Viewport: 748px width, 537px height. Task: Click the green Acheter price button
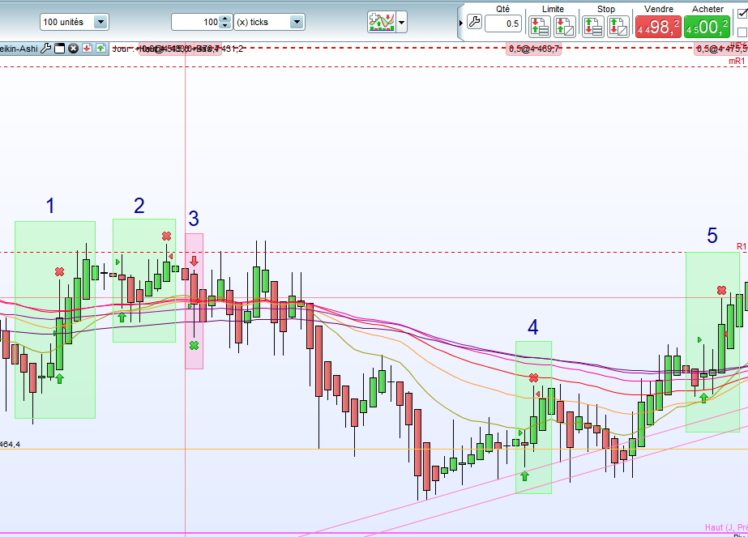pyautogui.click(x=707, y=27)
